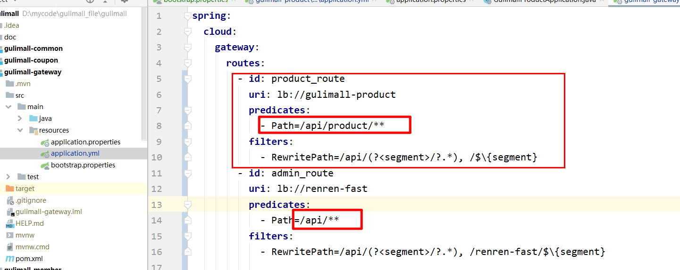The width and height of the screenshot is (680, 270).
Task: Click the line 'uri: lb://gulimall-product'
Action: (x=322, y=95)
